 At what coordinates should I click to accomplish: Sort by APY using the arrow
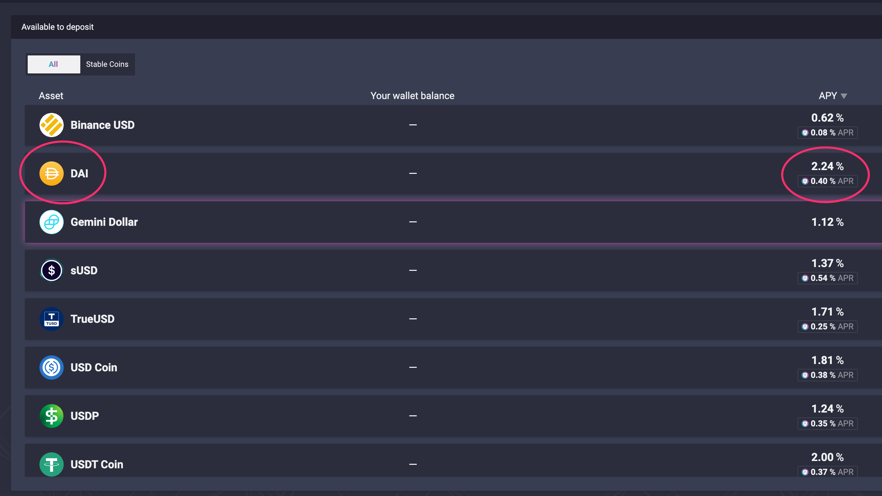844,96
